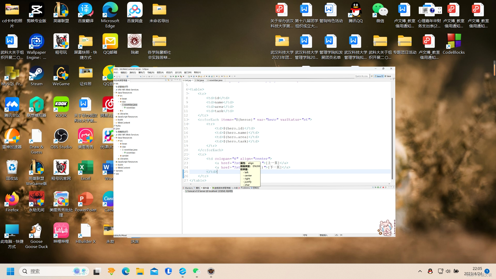This screenshot has width=496, height=279.
Task: Switch to the list.java editor tab
Action: pyautogui.click(x=200, y=80)
